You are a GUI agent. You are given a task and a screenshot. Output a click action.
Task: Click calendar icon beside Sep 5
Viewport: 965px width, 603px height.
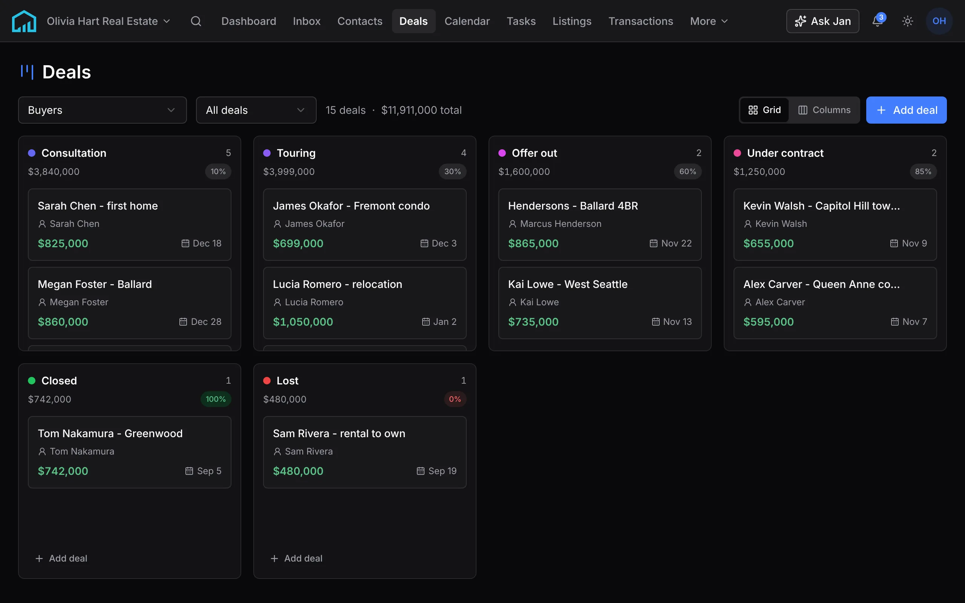point(189,471)
